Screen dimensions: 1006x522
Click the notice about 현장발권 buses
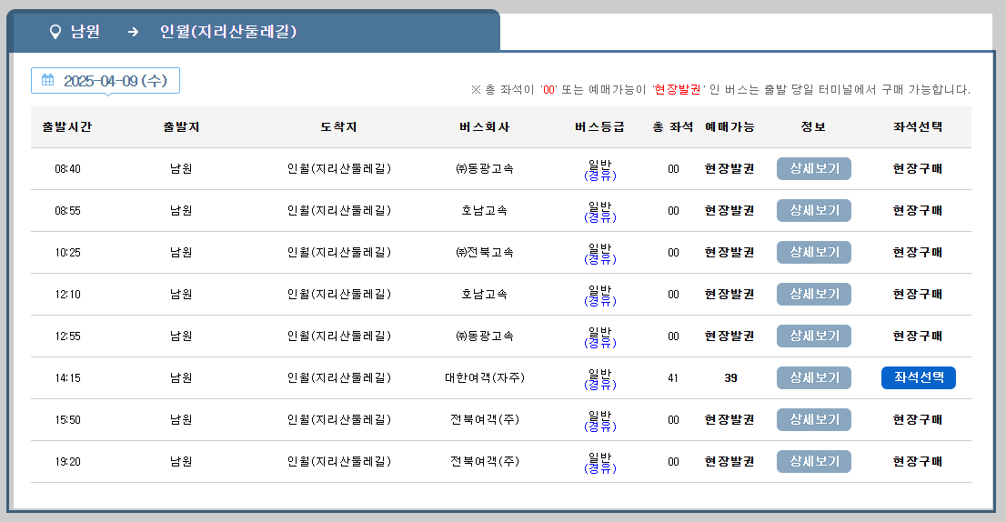point(720,89)
